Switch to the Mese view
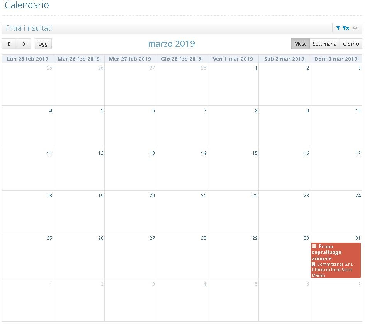 coord(300,44)
